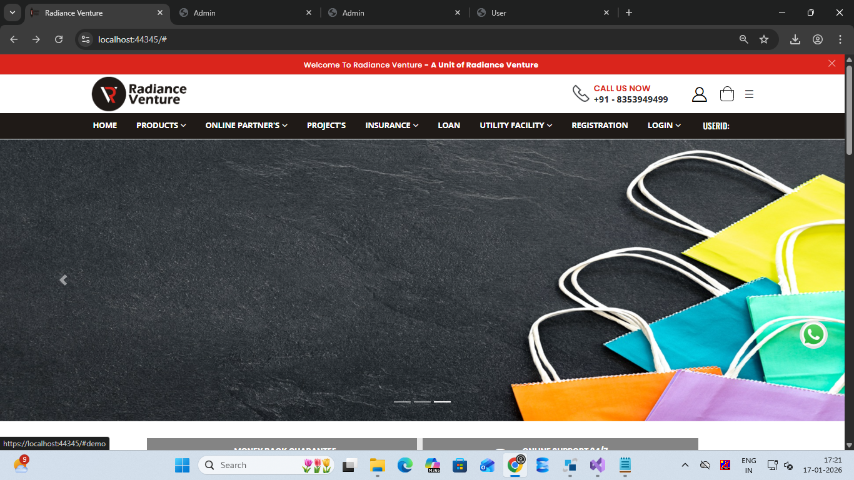Reload the page using the refresh icon
Image resolution: width=854 pixels, height=480 pixels.
click(59, 39)
